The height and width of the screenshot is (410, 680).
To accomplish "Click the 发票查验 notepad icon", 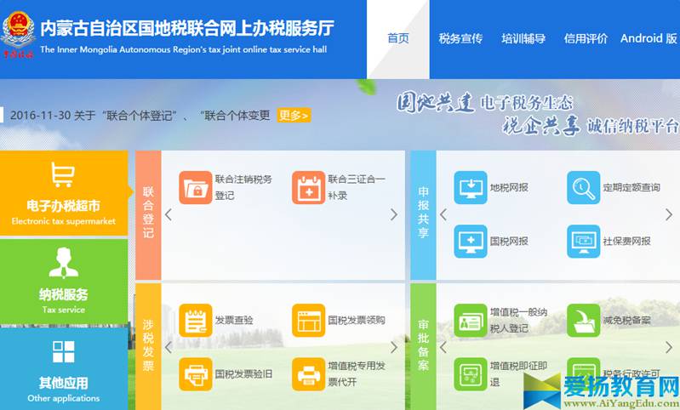I will 196,321.
